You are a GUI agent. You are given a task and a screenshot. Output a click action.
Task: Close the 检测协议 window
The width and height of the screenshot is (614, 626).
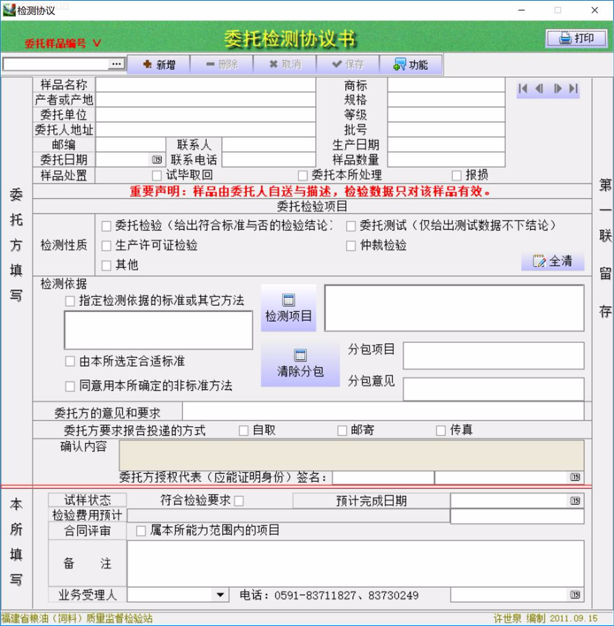click(x=594, y=10)
